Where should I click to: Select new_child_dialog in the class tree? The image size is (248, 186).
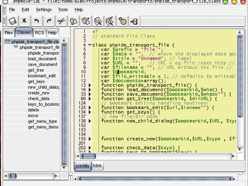point(43,87)
